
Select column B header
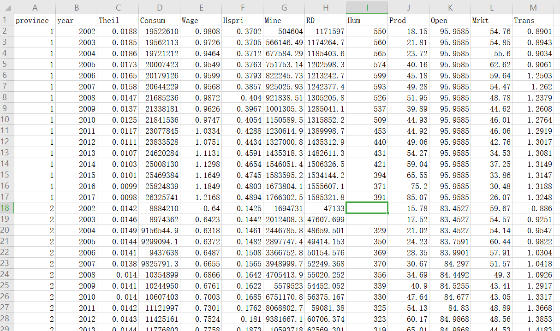(x=77, y=7)
